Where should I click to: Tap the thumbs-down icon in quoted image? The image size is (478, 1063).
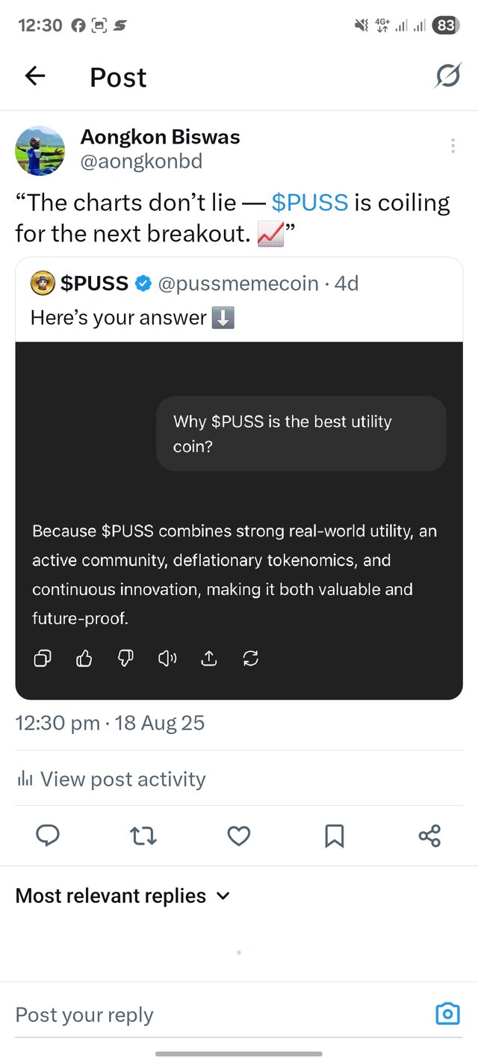pyautogui.click(x=125, y=659)
